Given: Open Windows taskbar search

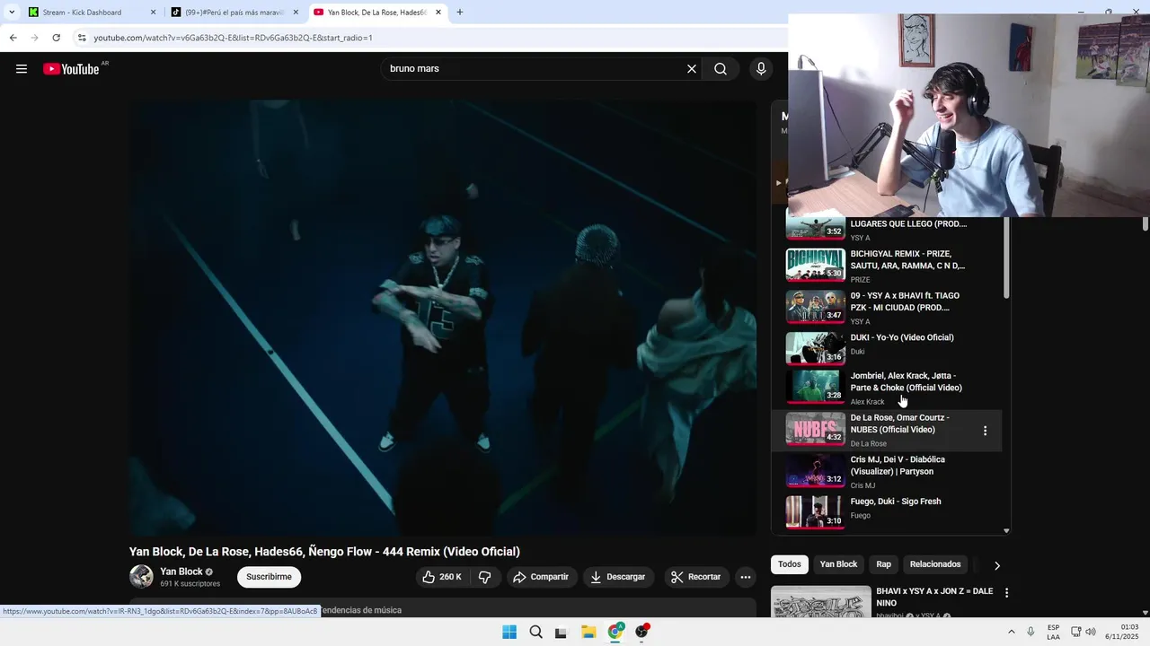Looking at the screenshot, I should coord(535,632).
